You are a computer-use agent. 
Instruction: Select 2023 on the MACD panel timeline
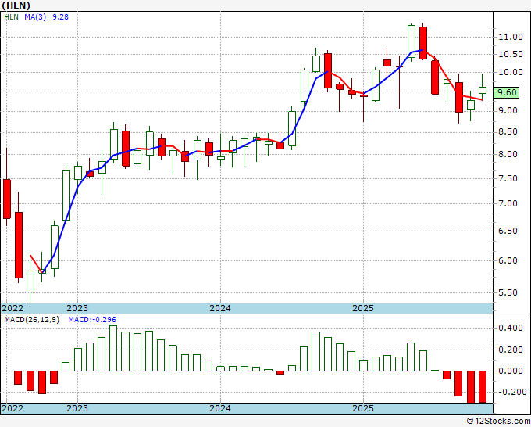tap(77, 408)
